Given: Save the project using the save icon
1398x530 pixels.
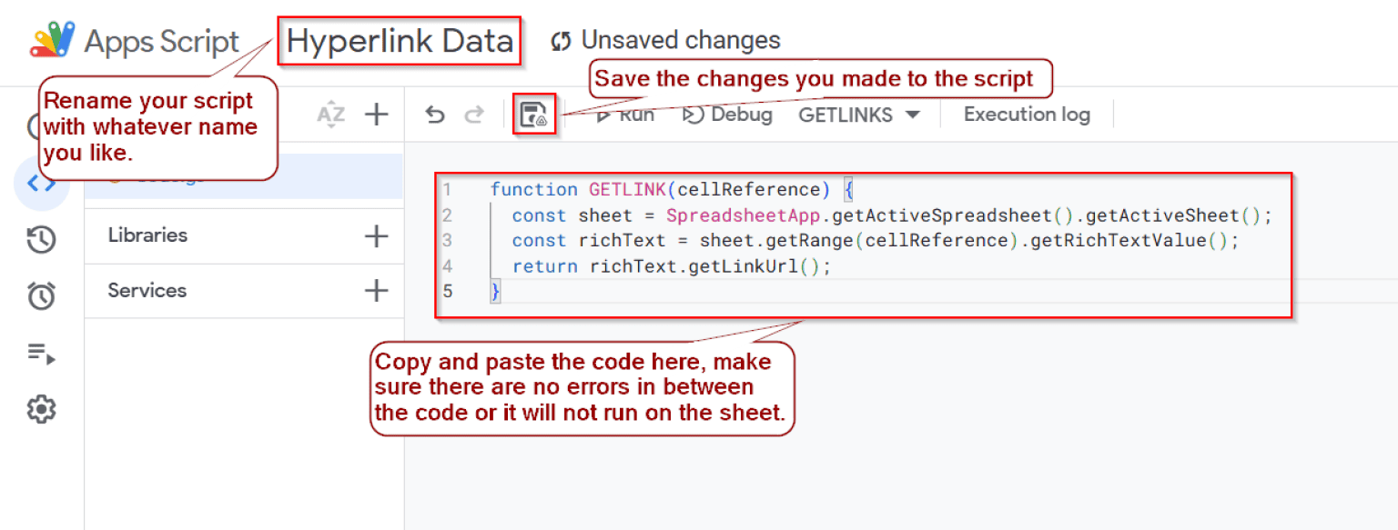Looking at the screenshot, I should click(x=534, y=114).
